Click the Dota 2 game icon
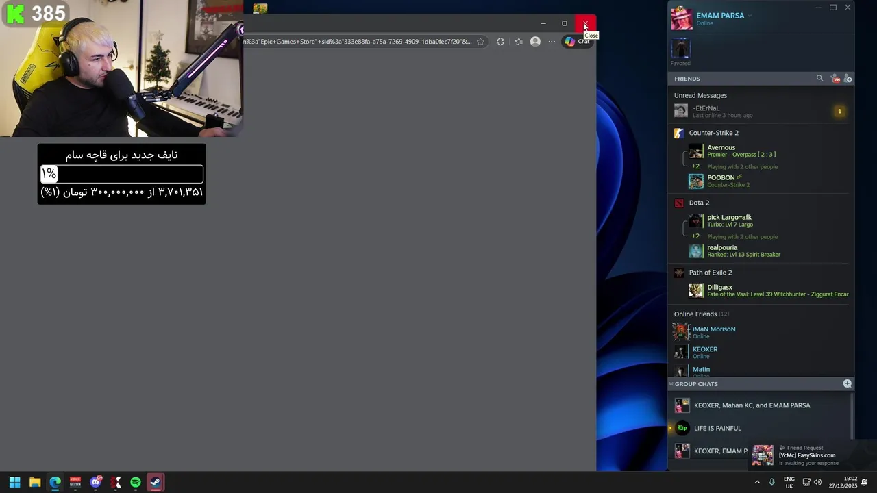This screenshot has width=877, height=493. (679, 203)
